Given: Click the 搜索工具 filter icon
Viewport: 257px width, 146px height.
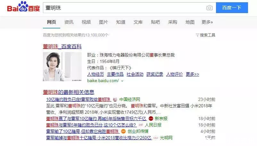Looking at the screenshot, I should pyautogui.click(x=197, y=35).
